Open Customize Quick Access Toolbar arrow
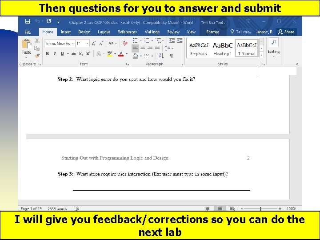 pos(59,22)
